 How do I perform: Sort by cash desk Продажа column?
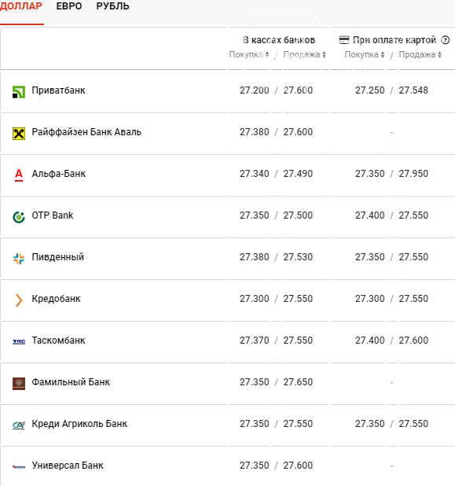tap(304, 54)
